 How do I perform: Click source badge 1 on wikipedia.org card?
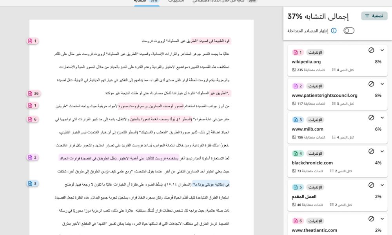[298, 52]
